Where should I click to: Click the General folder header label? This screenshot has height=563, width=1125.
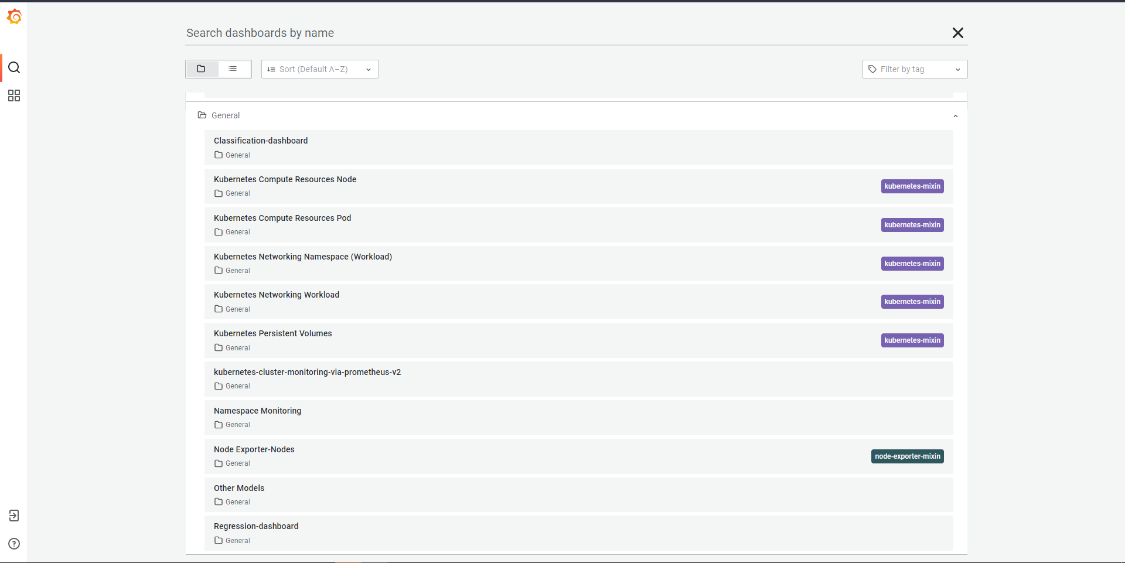click(x=226, y=115)
